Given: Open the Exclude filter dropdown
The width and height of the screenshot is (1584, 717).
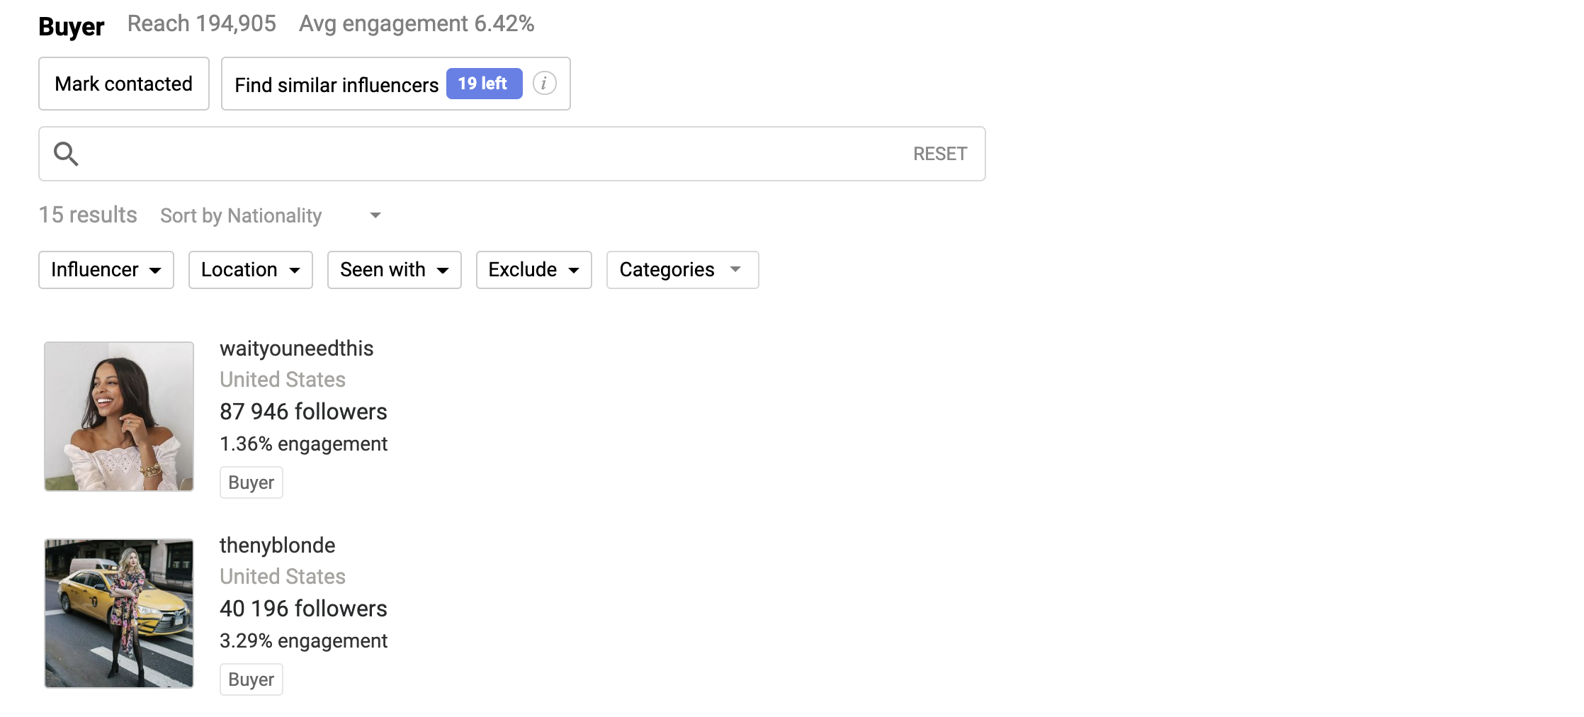Looking at the screenshot, I should (x=534, y=270).
